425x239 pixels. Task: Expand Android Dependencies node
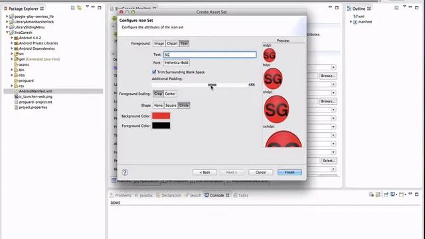coord(12,48)
